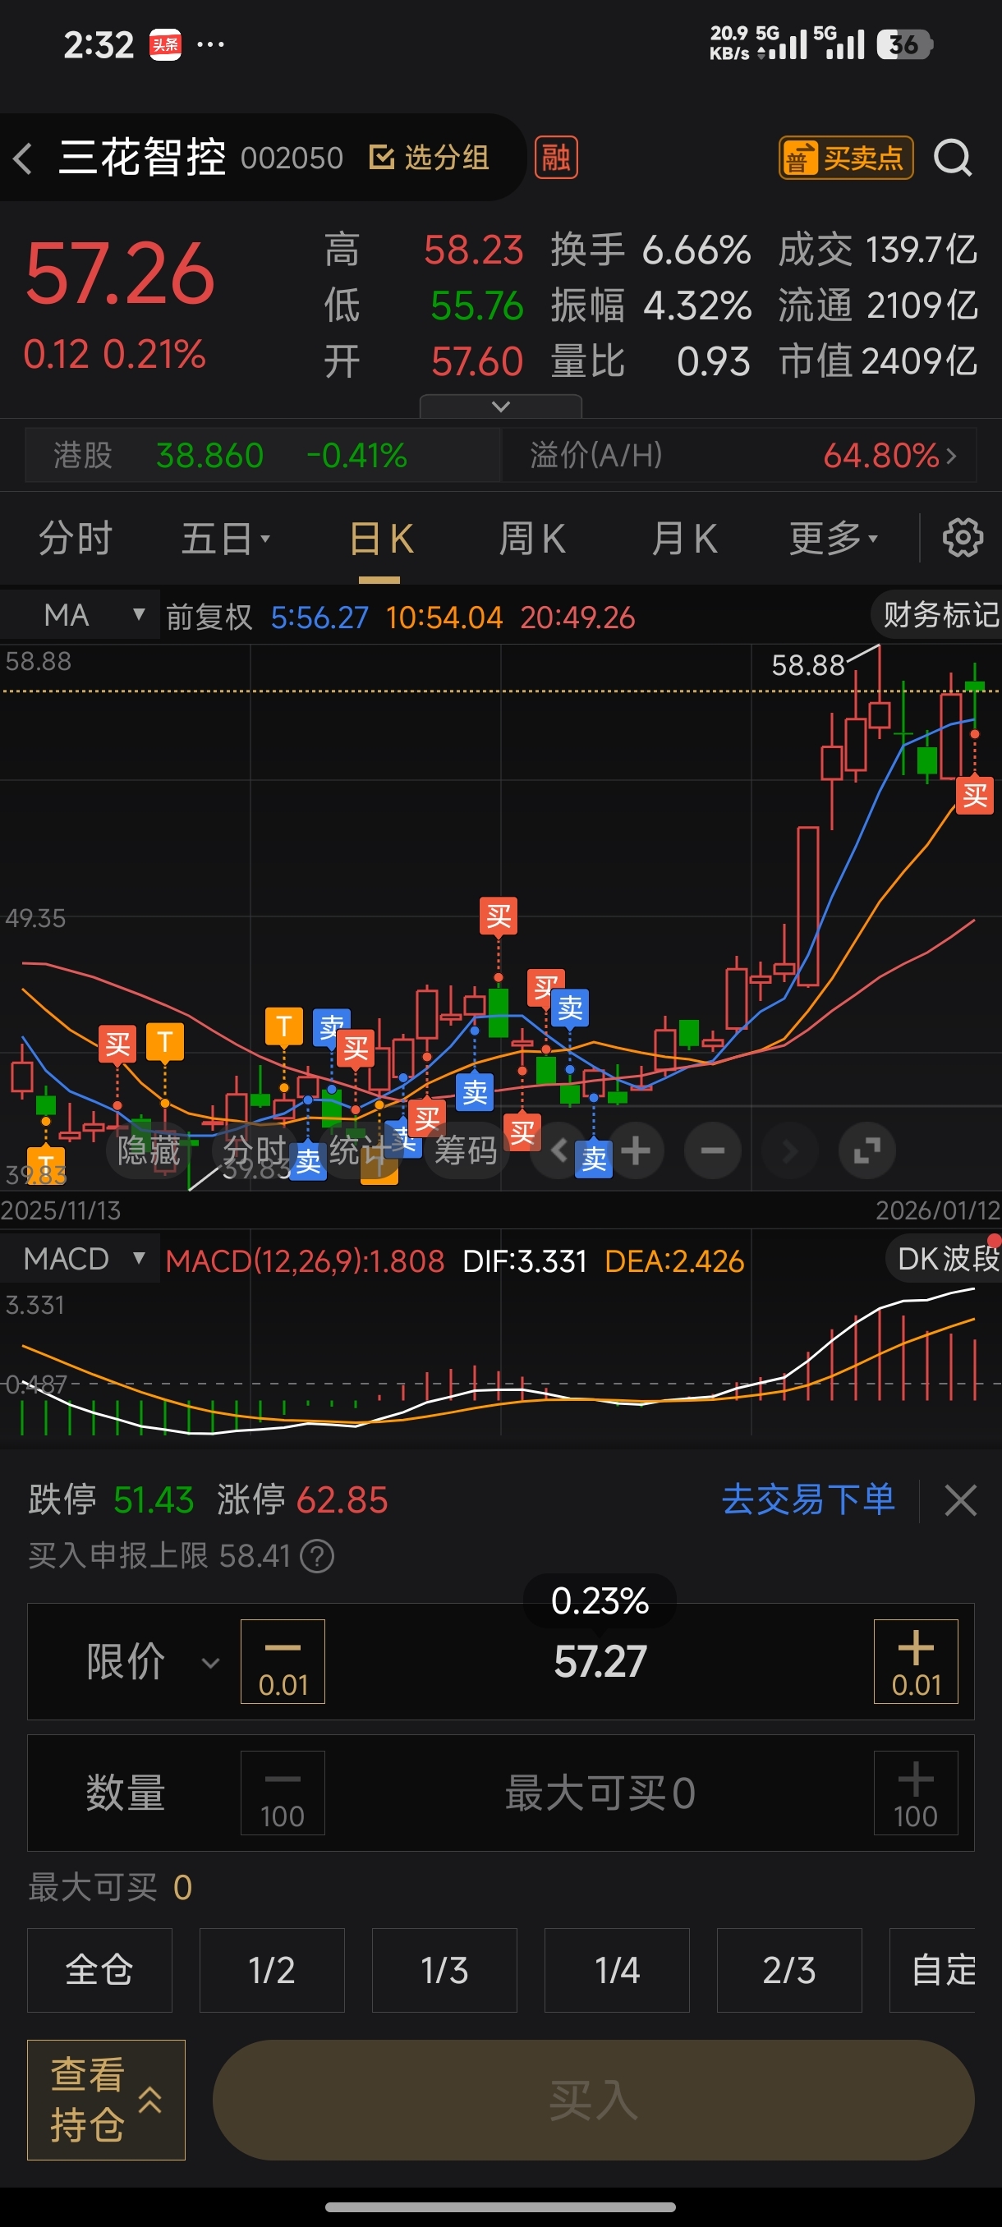The image size is (1002, 2227).
Task: Select 1/2 position size
Action: tap(272, 1970)
